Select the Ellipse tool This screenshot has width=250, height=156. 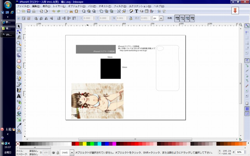pyautogui.click(x=19, y=61)
